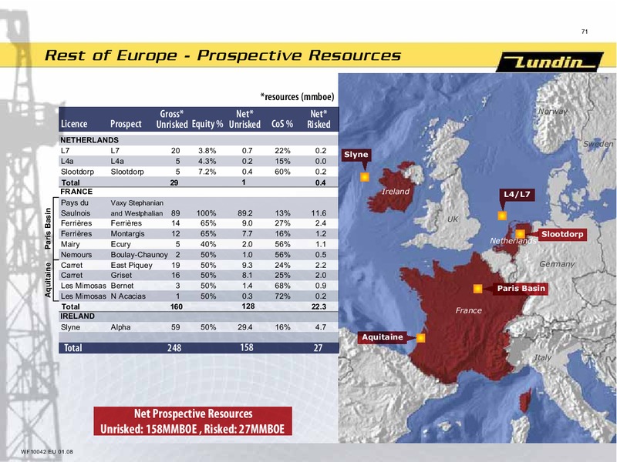Viewport: 617px width, 462px height.
Task: Click the Aquitaine map label
Action: click(x=382, y=337)
